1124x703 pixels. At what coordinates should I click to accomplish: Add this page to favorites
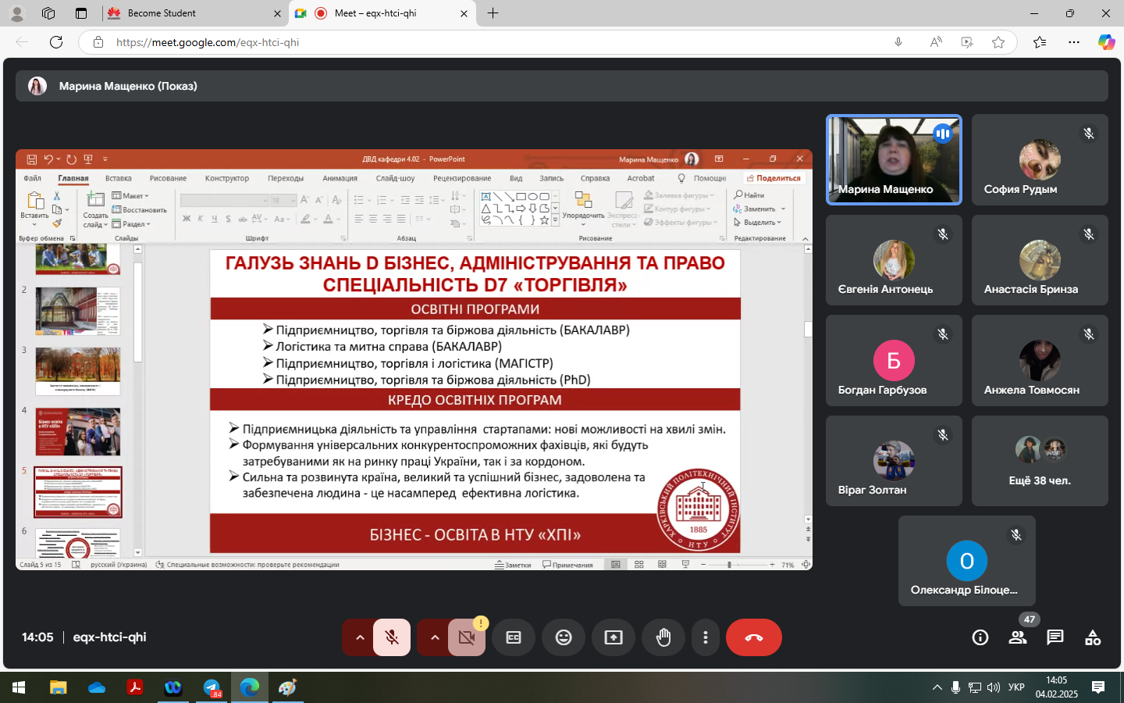pos(998,42)
